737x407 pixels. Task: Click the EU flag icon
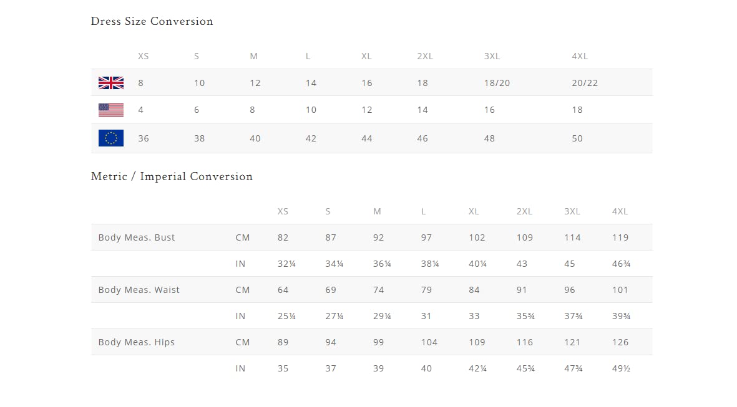click(111, 138)
